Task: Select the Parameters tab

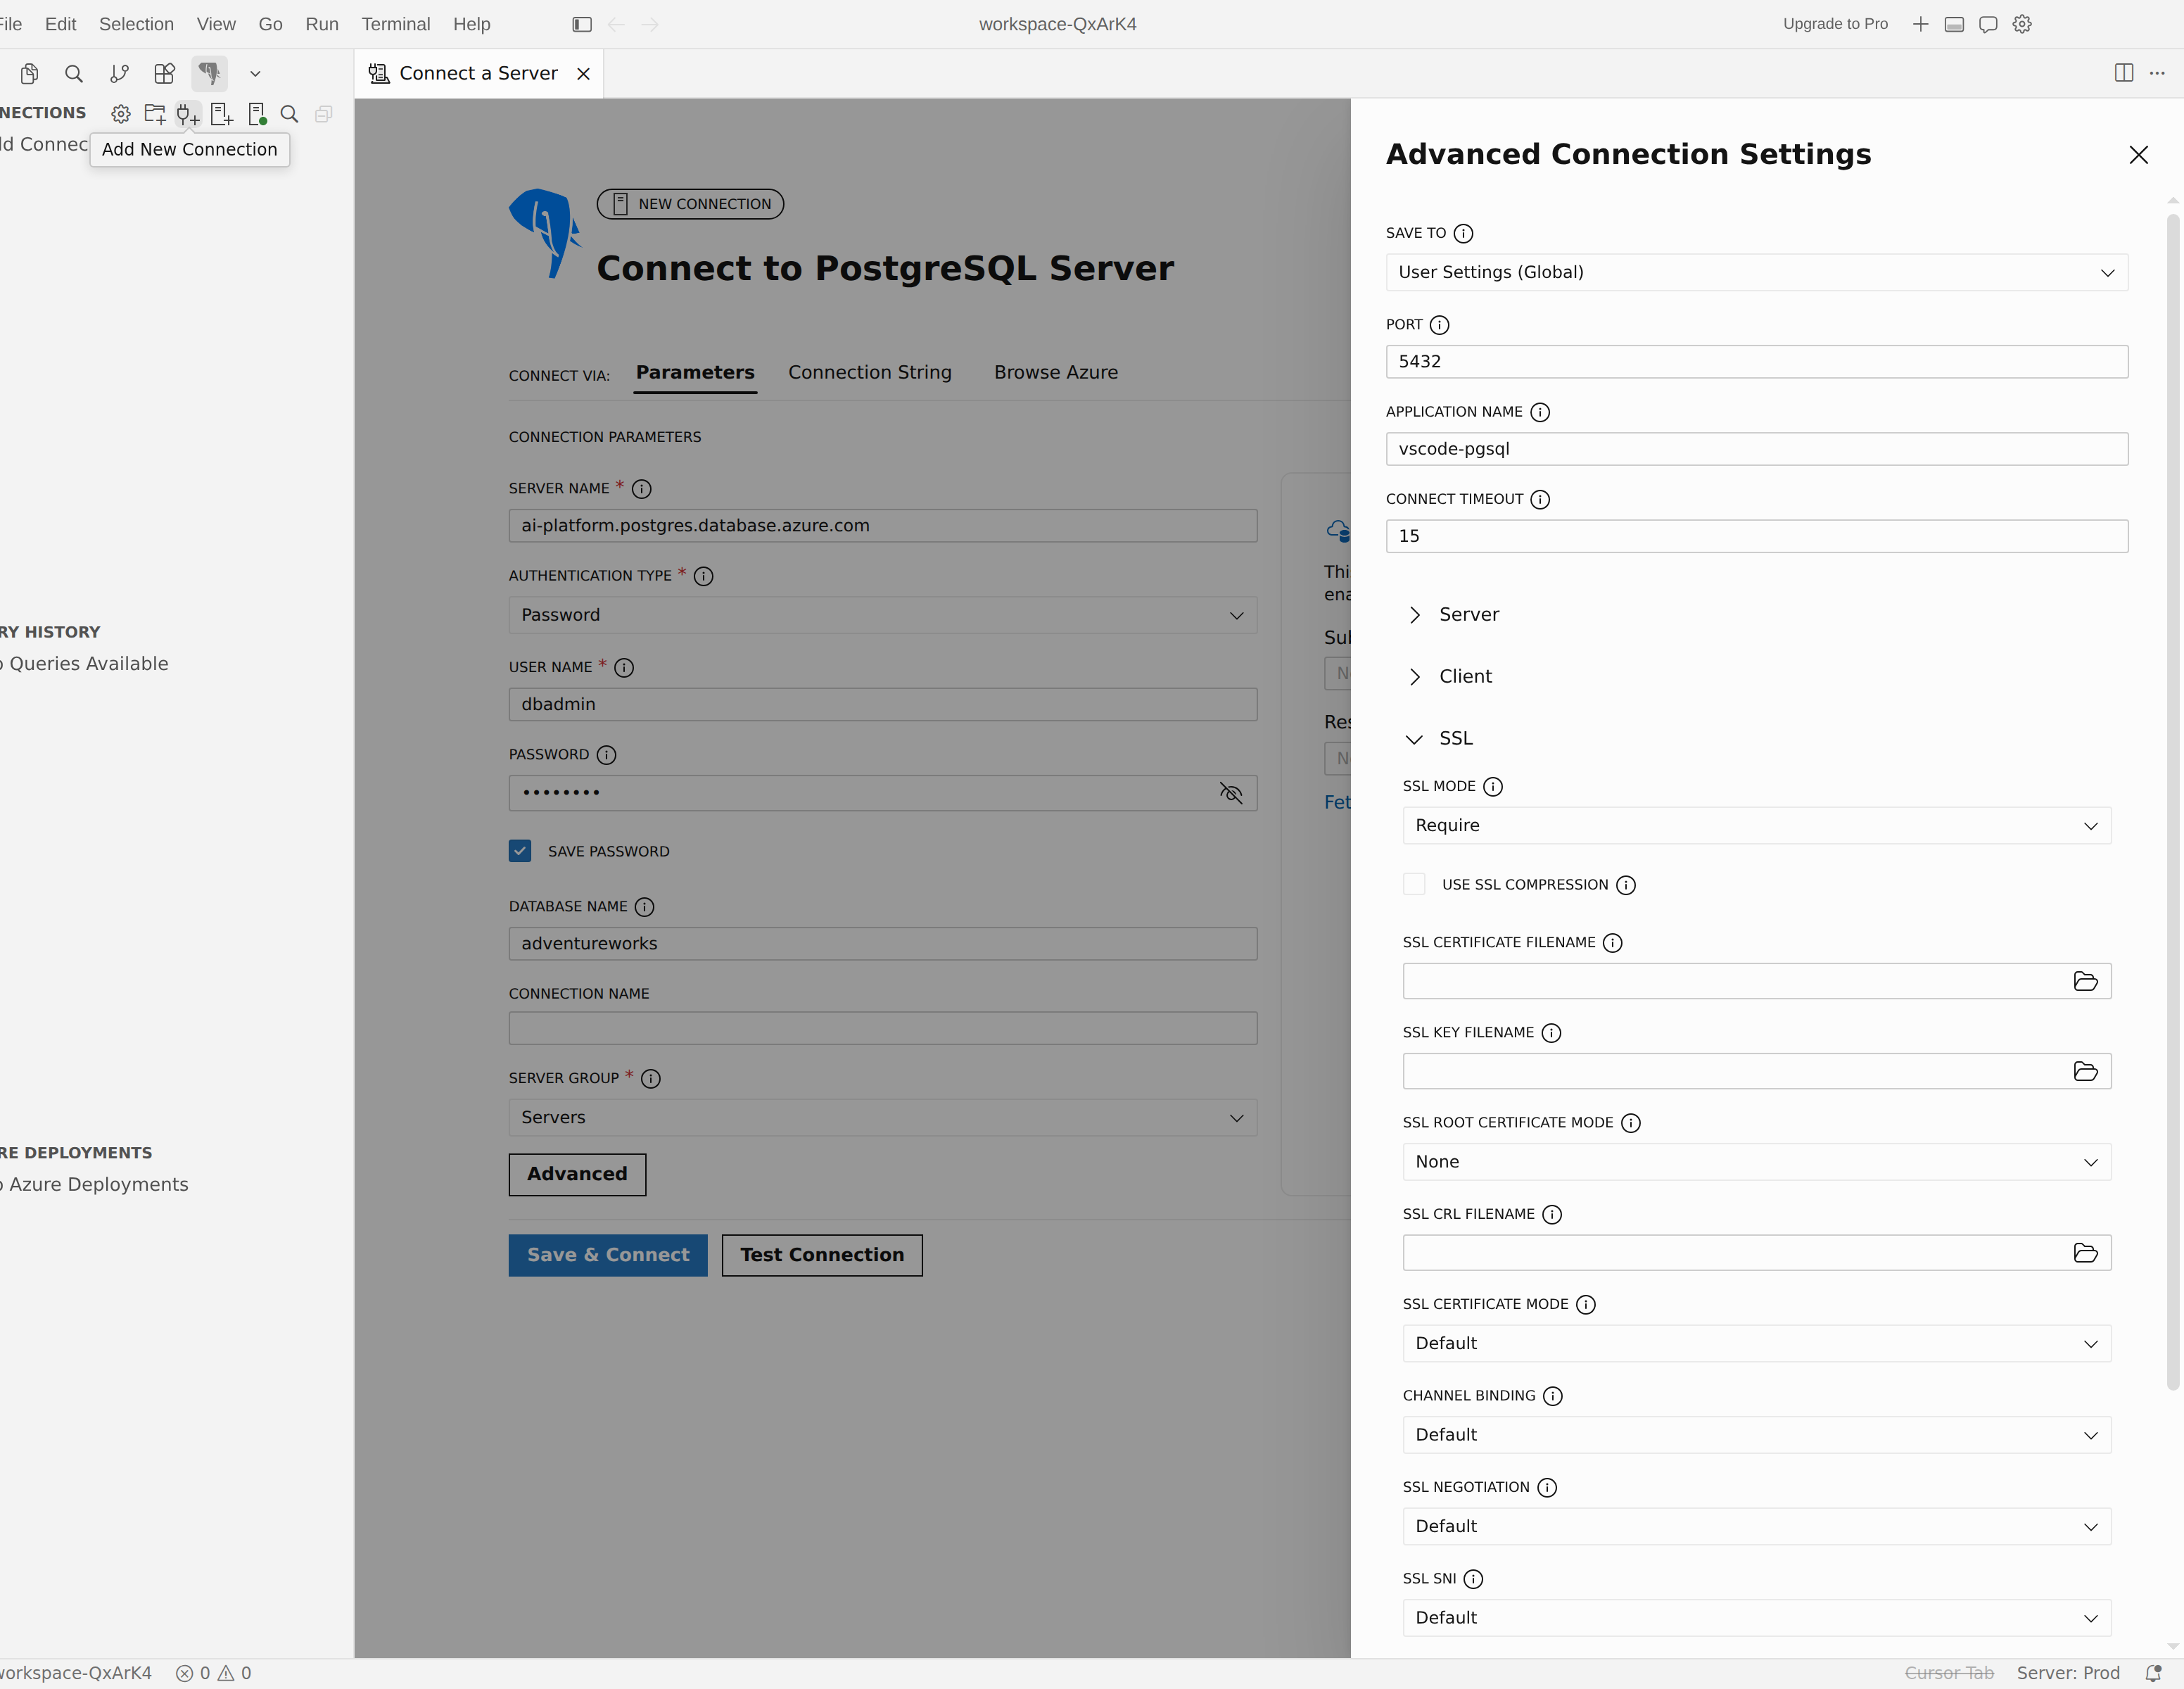Action: [x=695, y=372]
